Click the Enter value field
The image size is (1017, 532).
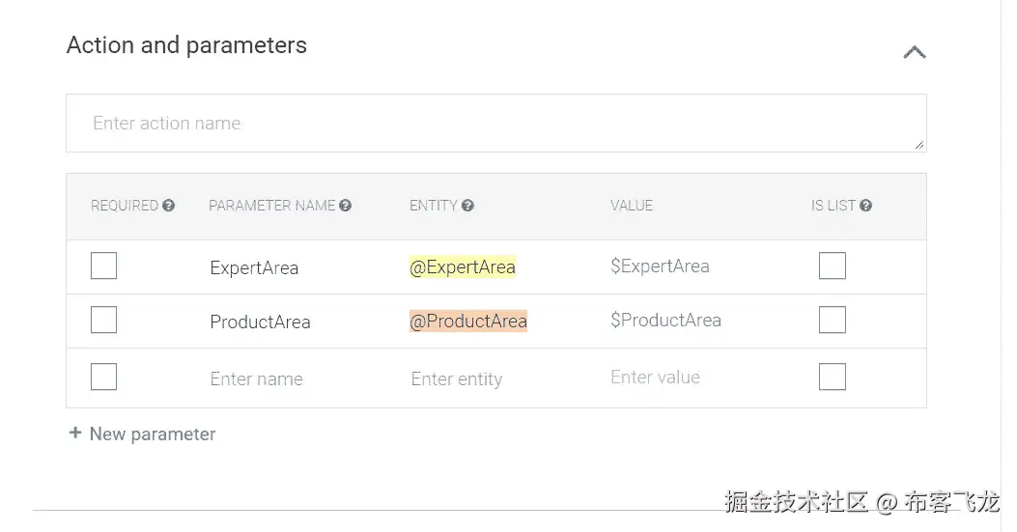656,378
